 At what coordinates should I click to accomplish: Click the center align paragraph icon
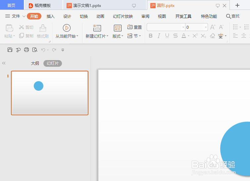tap(244, 36)
